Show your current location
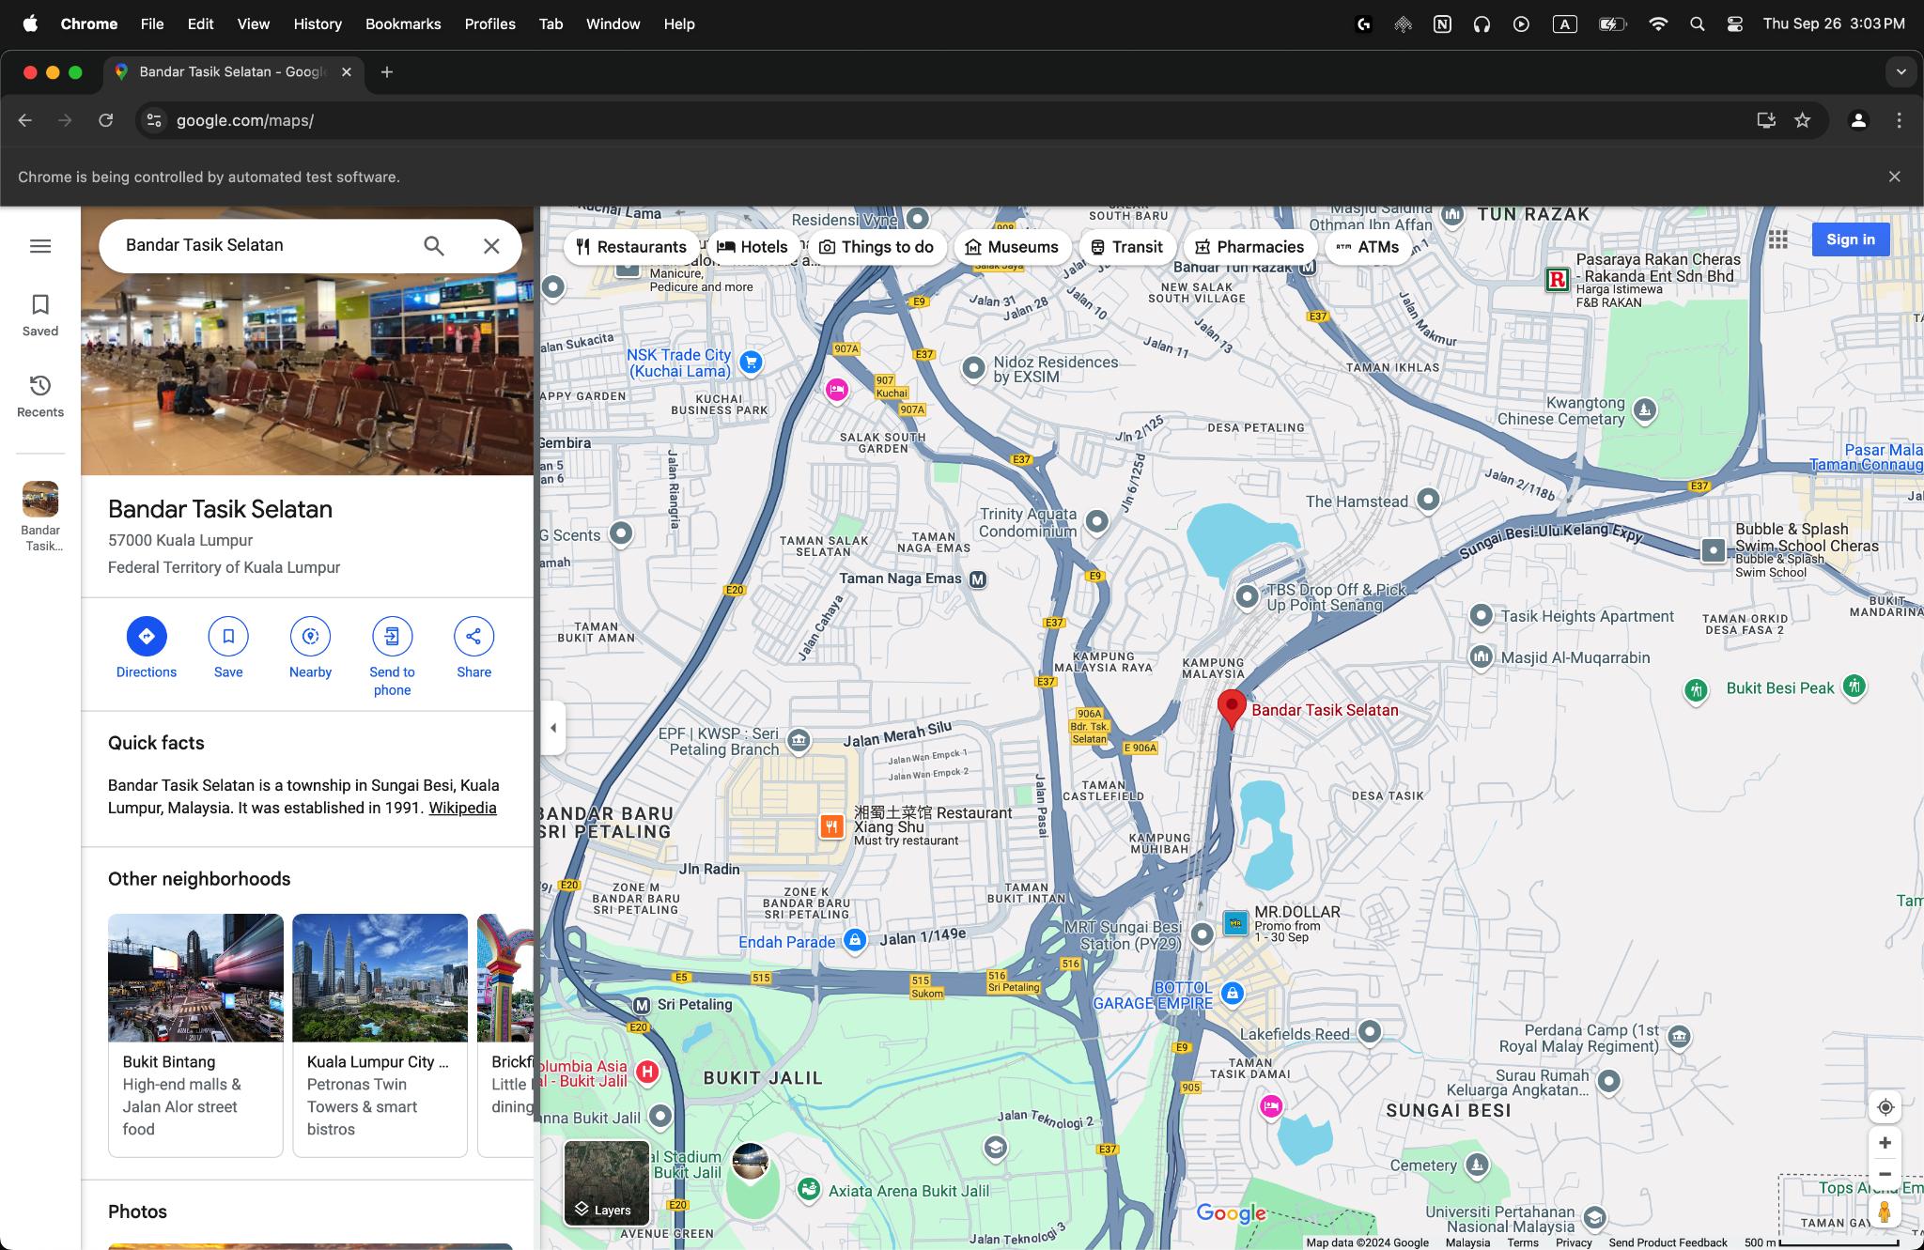Screen dimensions: 1924x1250 coord(1885,1107)
